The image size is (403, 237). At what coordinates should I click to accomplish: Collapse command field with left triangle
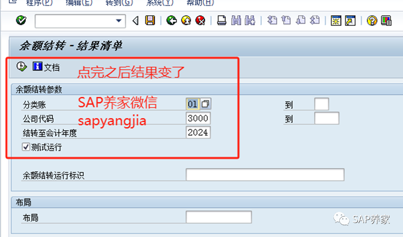pyautogui.click(x=136, y=21)
